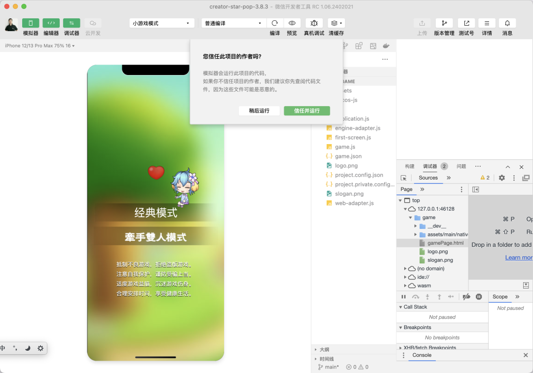Open game.json file

348,156
